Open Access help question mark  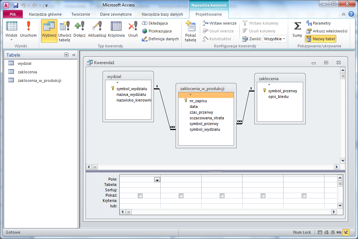click(x=351, y=14)
